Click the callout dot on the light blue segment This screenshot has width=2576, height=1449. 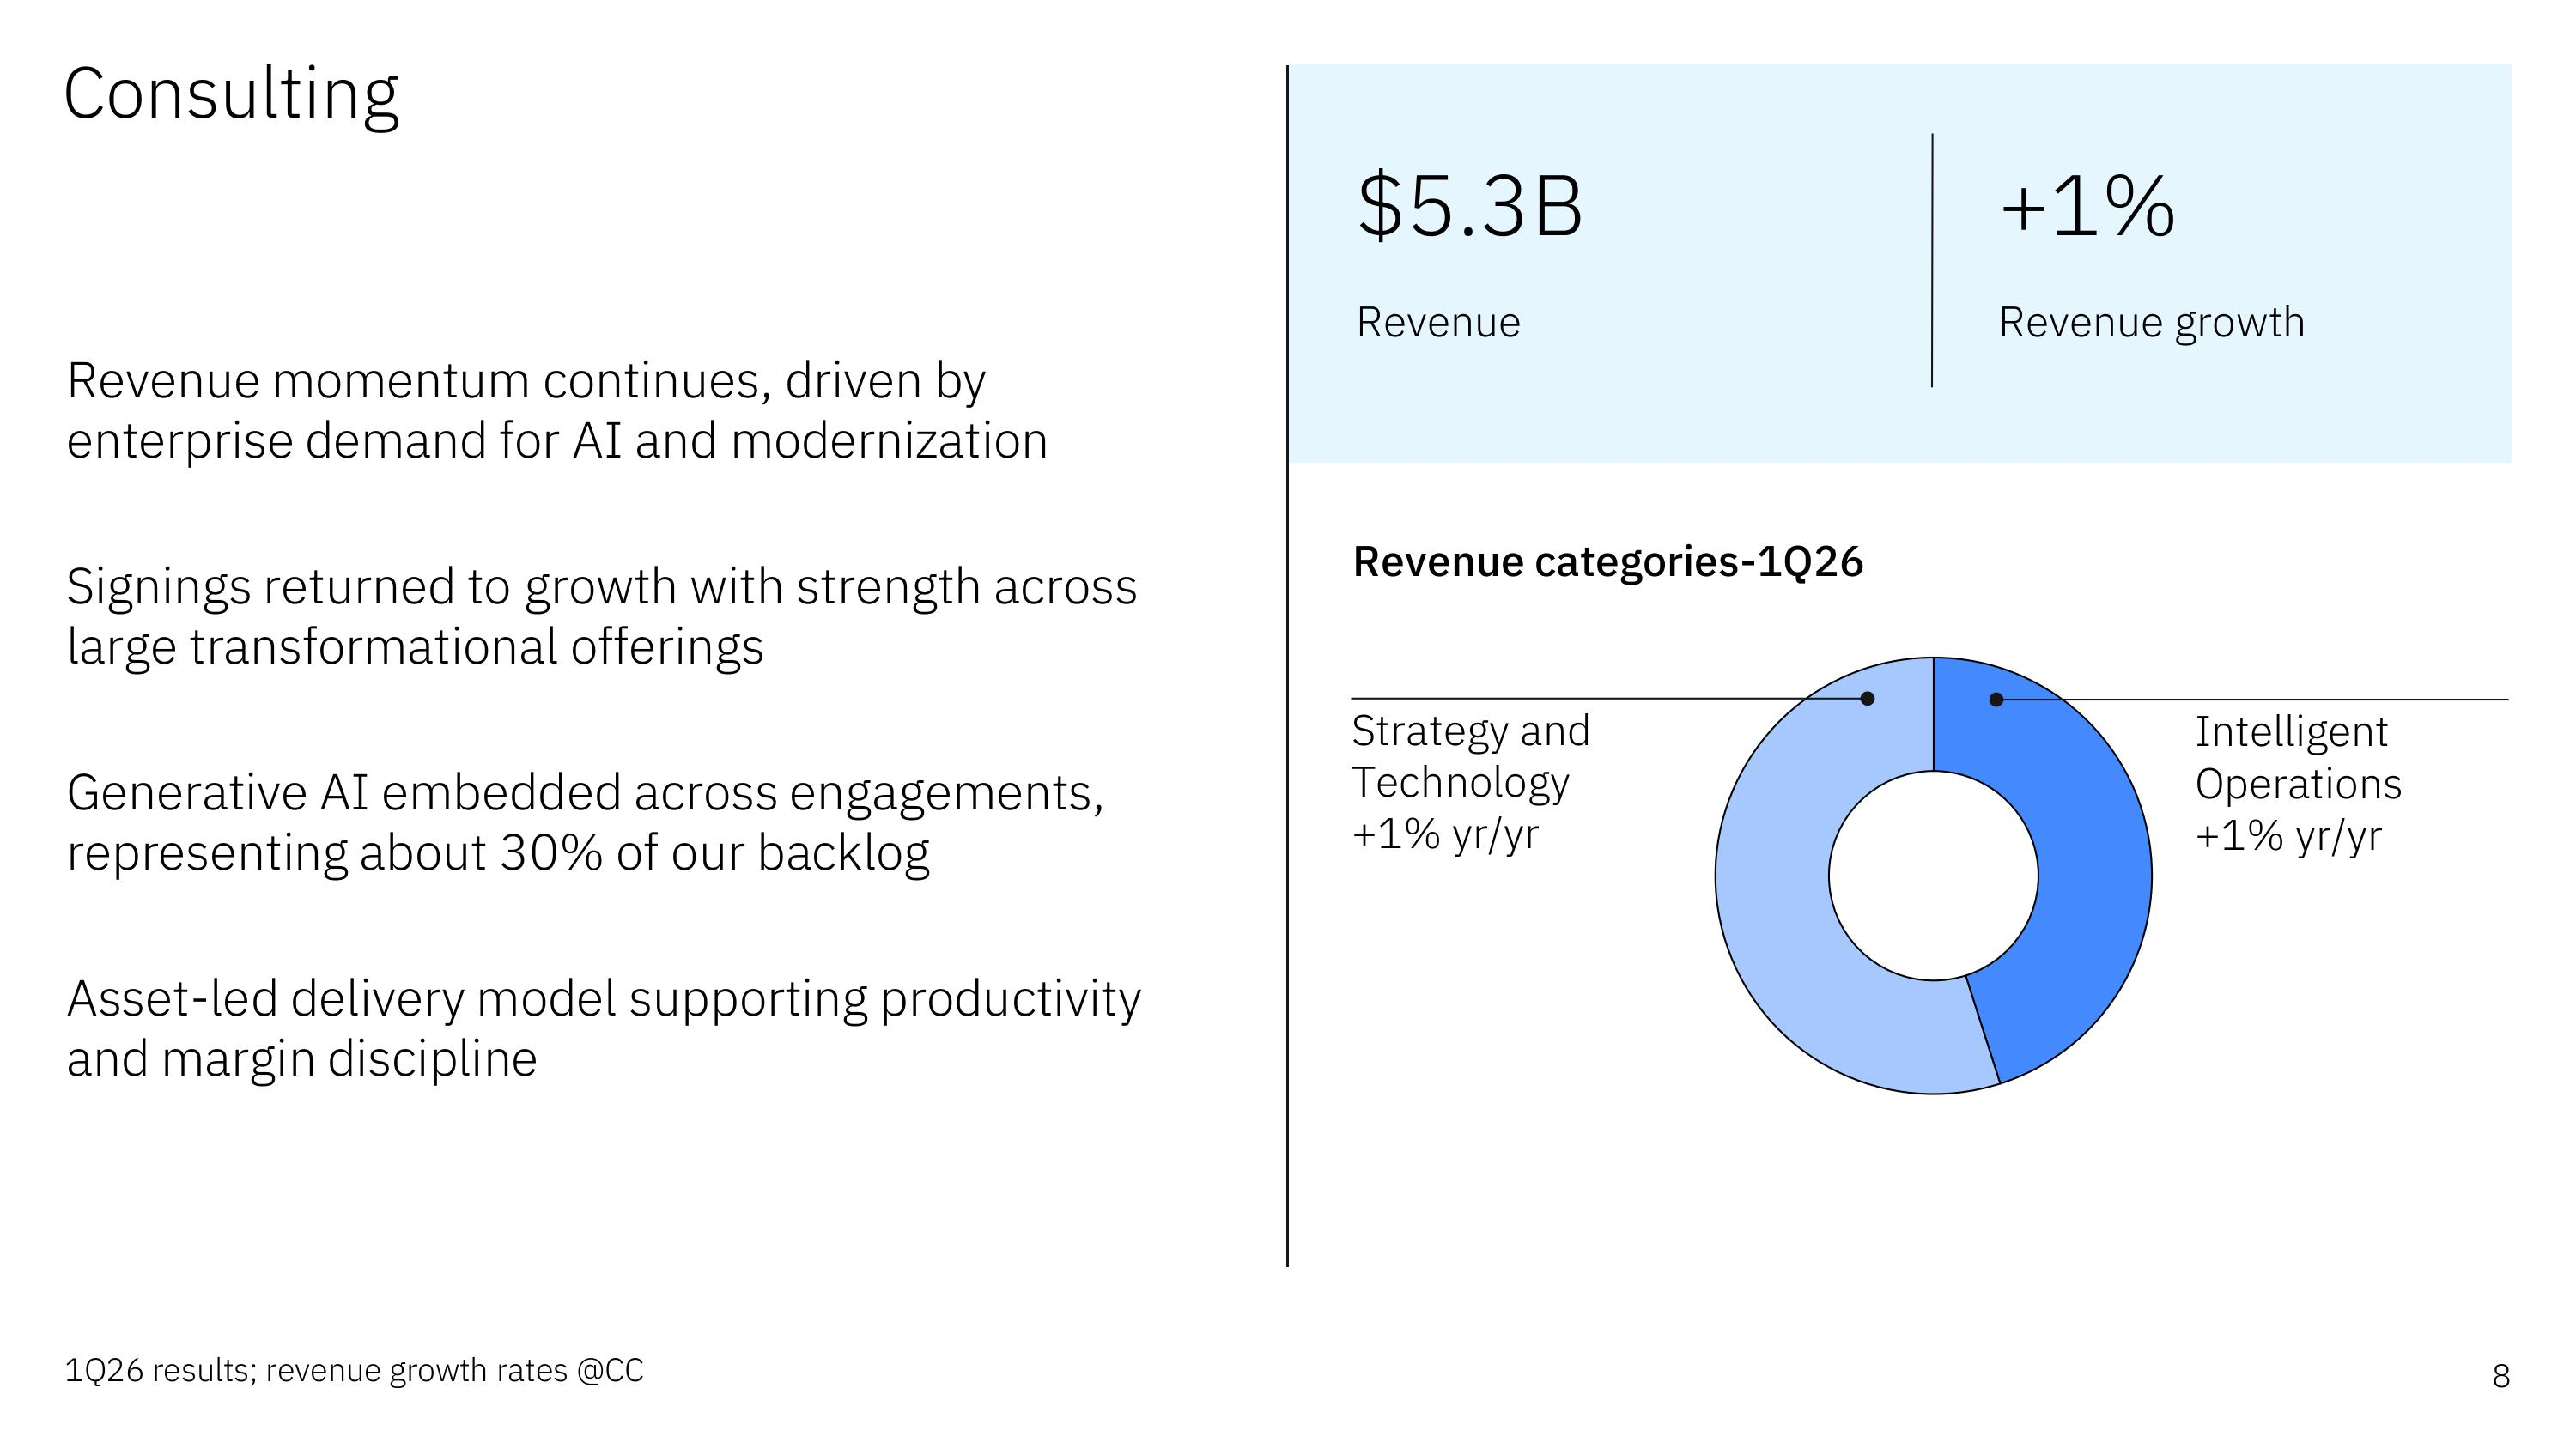pos(1867,698)
